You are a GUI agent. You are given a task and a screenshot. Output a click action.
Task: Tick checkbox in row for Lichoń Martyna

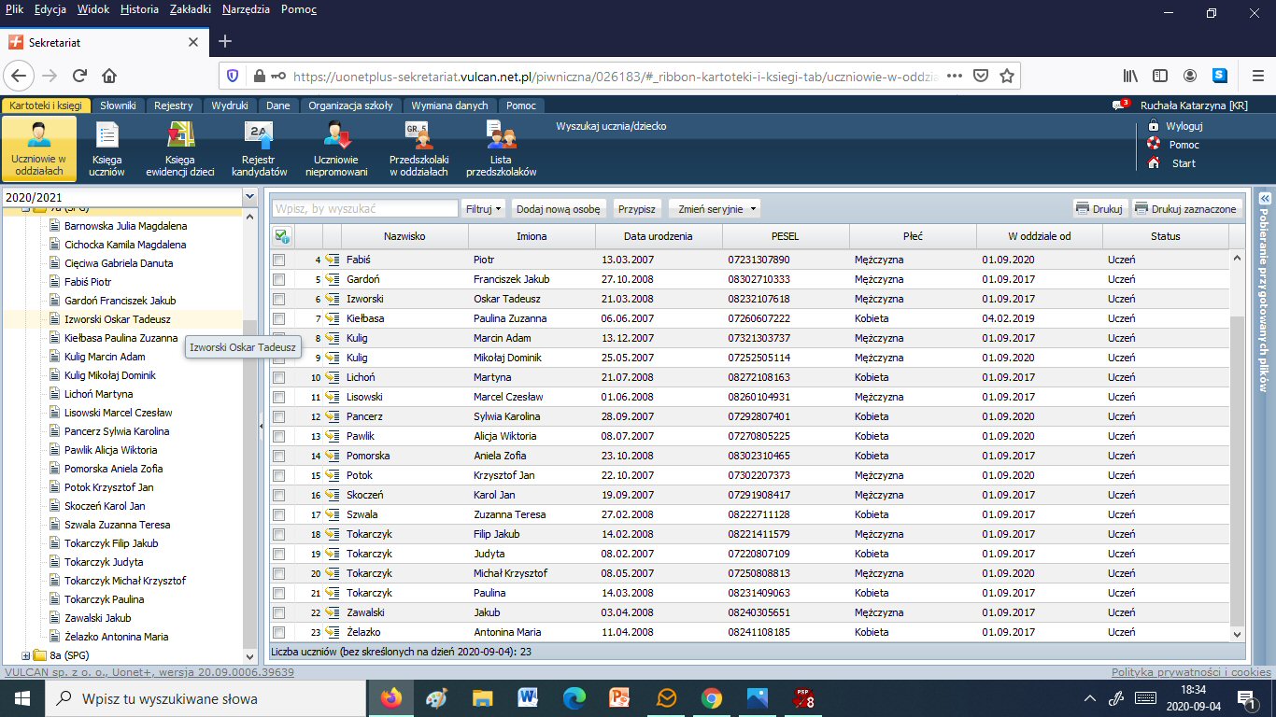(x=278, y=377)
